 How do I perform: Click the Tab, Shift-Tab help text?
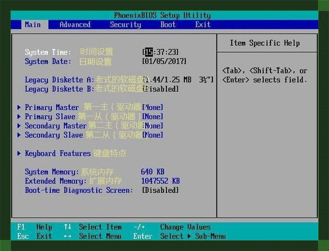tap(265, 70)
